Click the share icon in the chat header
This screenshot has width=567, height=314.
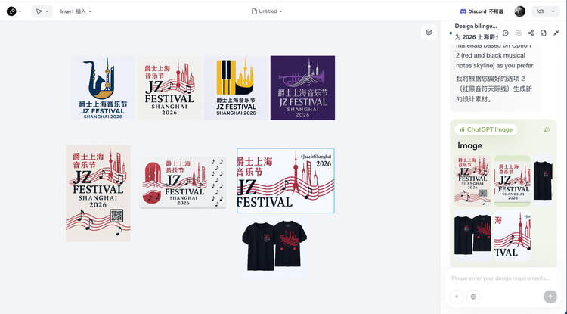click(531, 33)
